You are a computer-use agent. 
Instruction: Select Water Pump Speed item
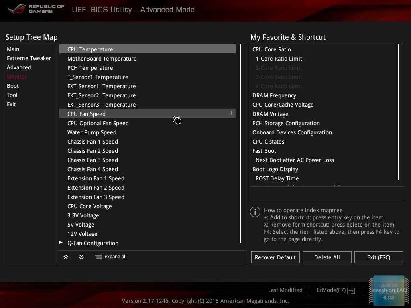(92, 132)
